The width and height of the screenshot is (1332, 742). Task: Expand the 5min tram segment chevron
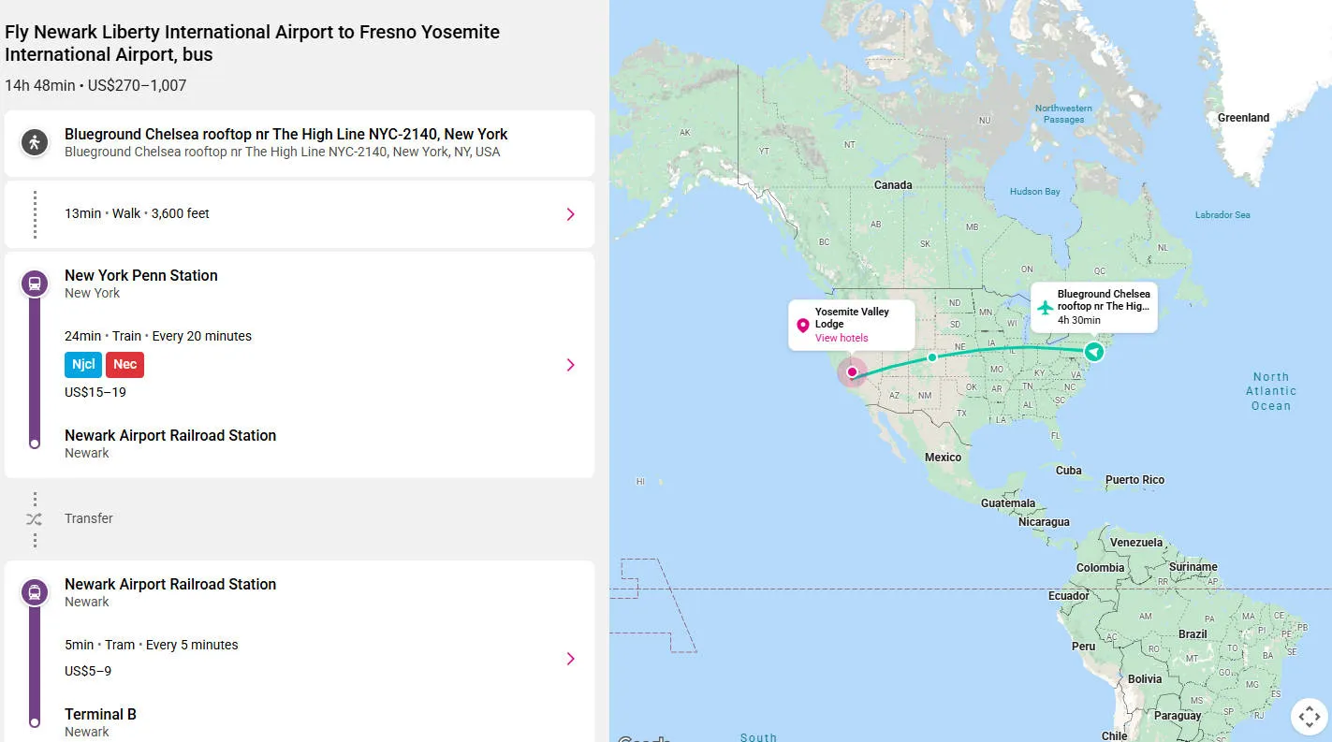click(570, 659)
